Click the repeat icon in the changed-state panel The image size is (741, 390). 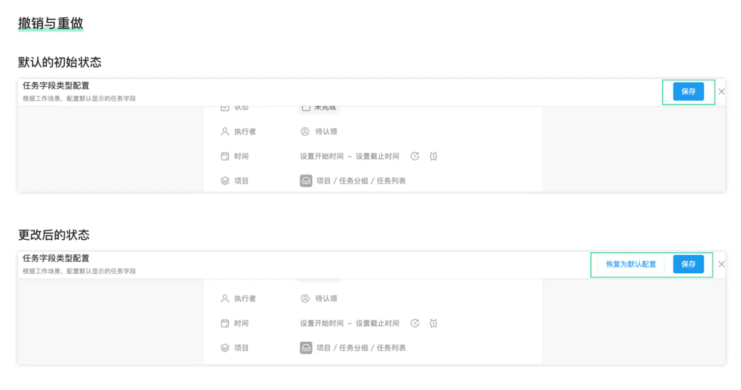point(415,323)
